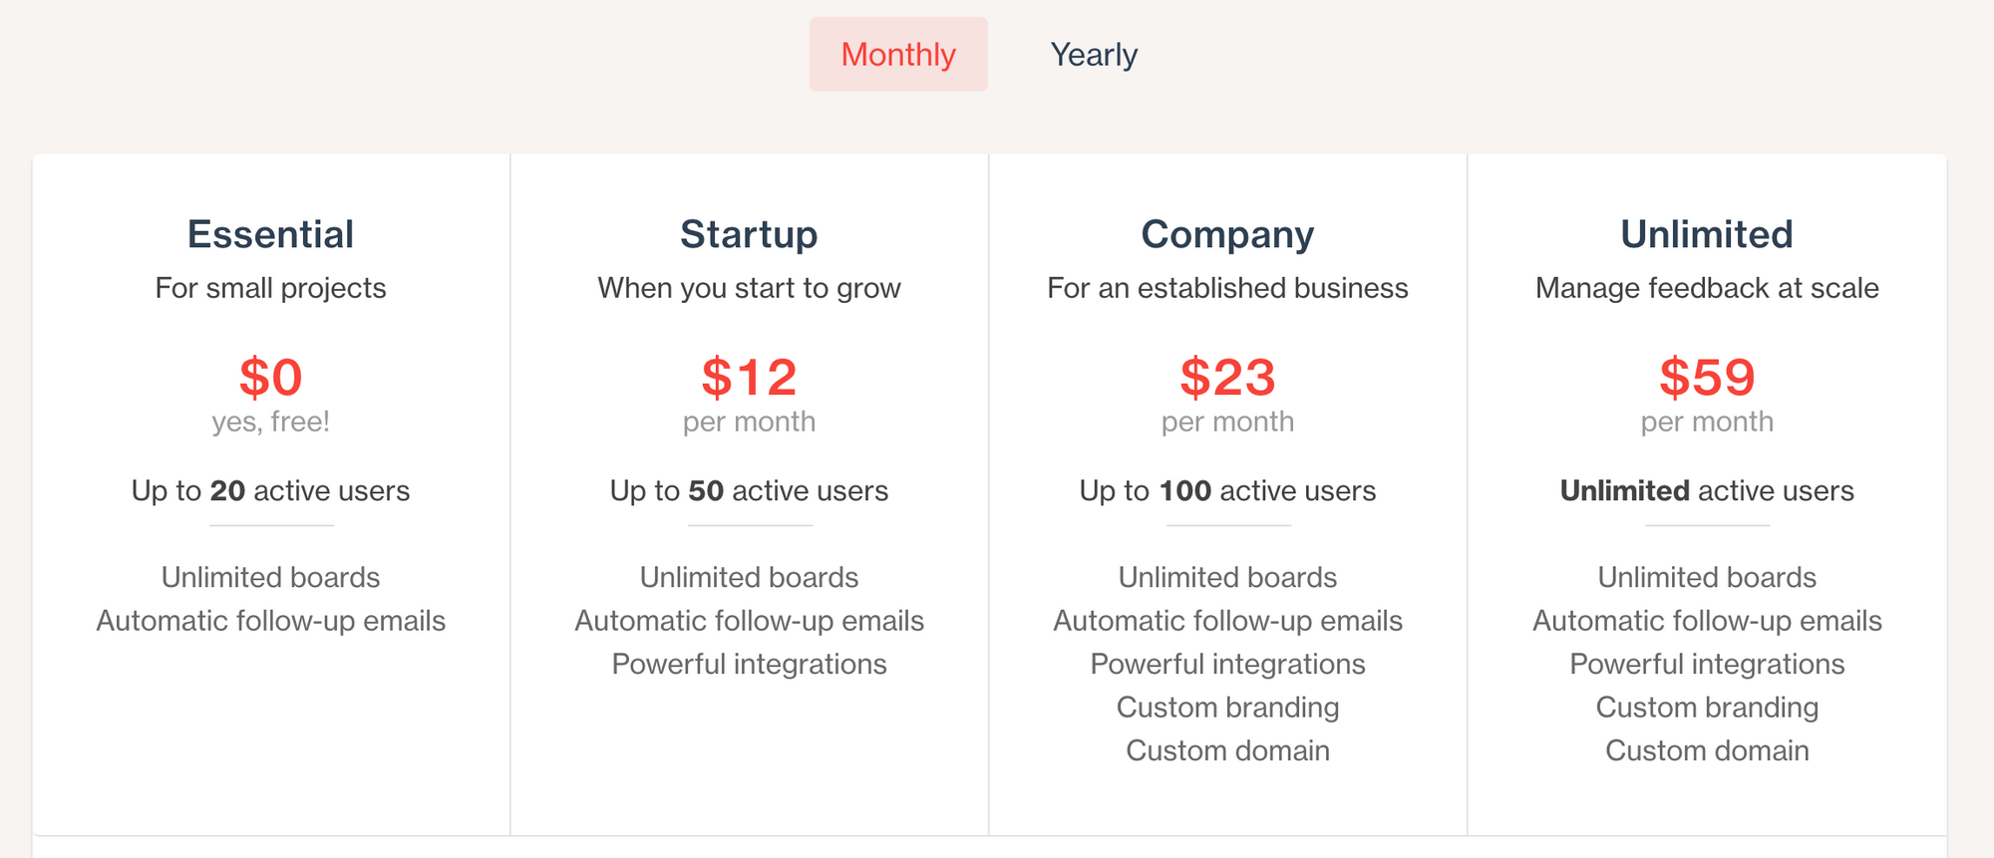
Task: Click "When you start to grow" subtitle
Action: 749,288
